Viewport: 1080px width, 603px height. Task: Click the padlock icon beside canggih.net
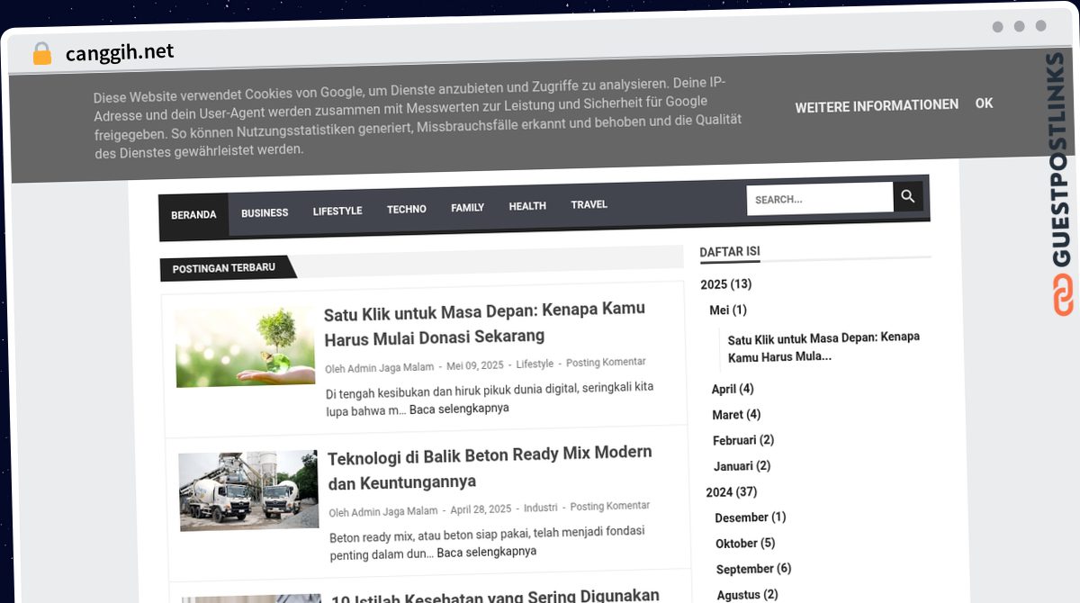coord(42,53)
